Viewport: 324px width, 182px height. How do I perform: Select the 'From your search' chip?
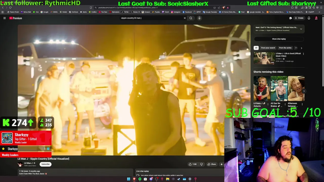(x=268, y=48)
